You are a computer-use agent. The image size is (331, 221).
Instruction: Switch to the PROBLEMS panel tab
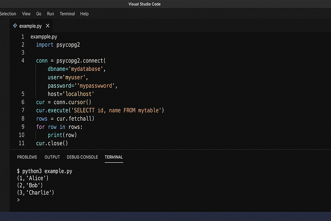coord(27,157)
